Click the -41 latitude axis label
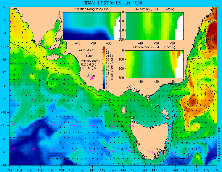 [x=3, y=125]
